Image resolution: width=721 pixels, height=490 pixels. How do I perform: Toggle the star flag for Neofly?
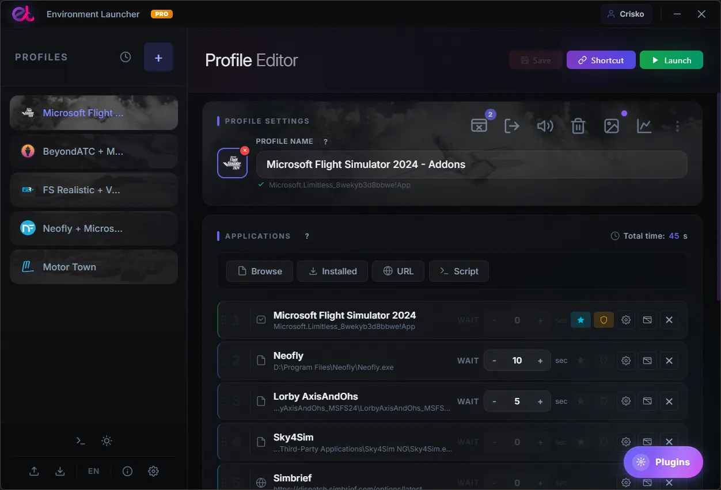(x=580, y=361)
